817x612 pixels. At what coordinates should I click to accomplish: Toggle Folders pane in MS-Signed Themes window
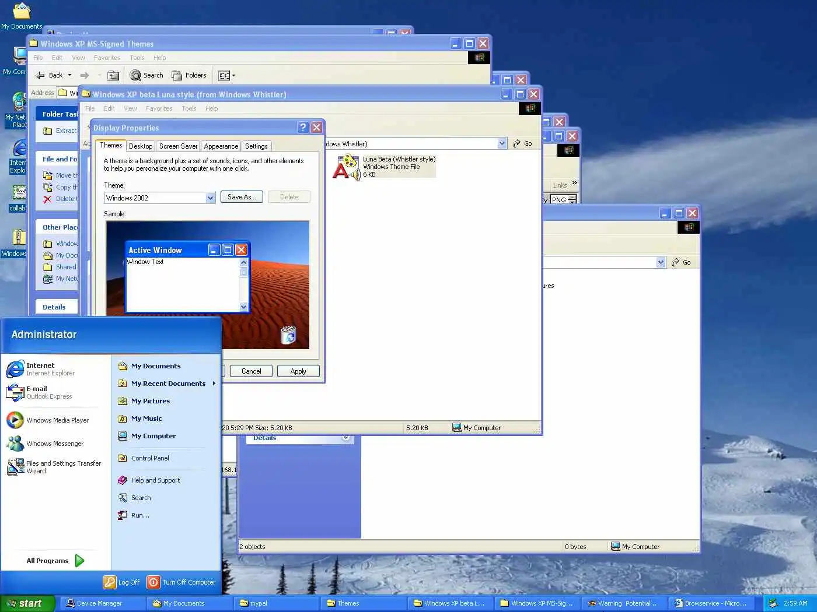(x=189, y=75)
